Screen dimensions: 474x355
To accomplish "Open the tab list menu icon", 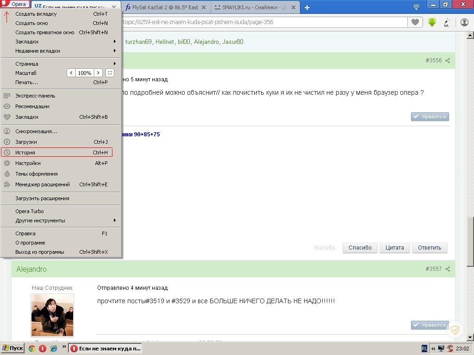I will (416, 7).
